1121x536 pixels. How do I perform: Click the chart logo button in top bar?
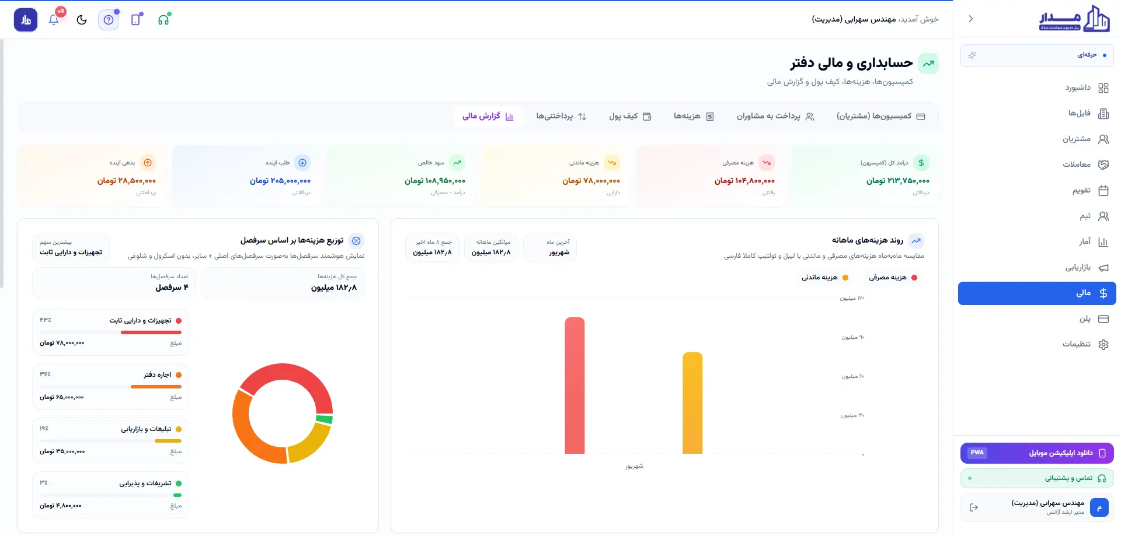pyautogui.click(x=26, y=20)
